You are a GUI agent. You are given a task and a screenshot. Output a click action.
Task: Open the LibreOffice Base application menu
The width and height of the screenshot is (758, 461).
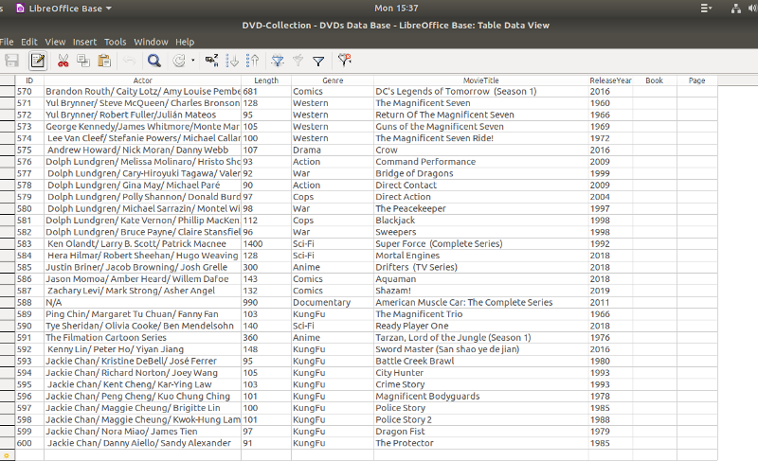click(63, 9)
